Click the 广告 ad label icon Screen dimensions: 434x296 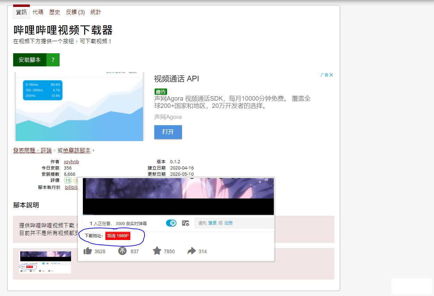[x=324, y=75]
